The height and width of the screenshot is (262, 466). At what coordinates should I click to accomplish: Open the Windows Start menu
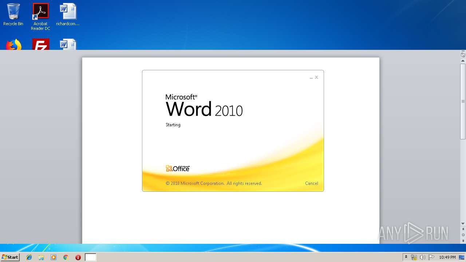(x=10, y=257)
